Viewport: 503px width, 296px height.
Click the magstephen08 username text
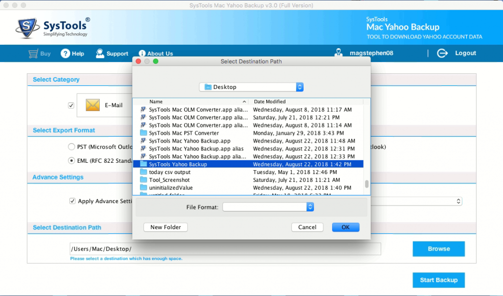click(x=371, y=53)
